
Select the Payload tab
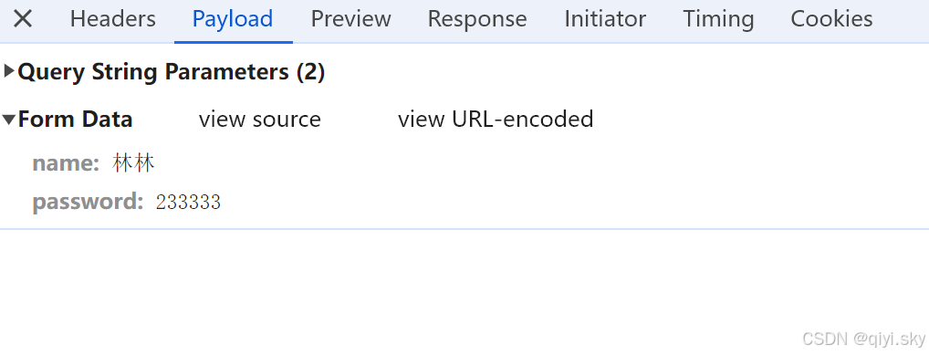click(x=233, y=19)
